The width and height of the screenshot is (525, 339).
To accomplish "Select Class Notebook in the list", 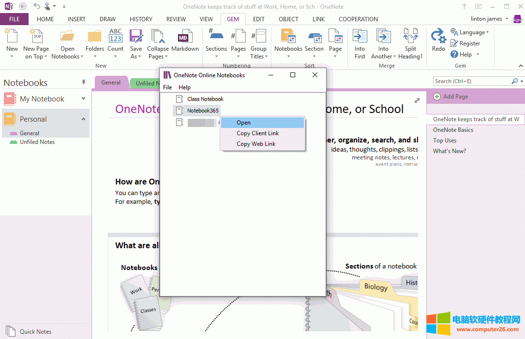I will click(x=205, y=99).
